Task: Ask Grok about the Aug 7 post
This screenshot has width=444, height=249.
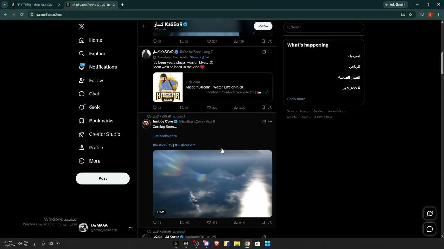Action: pyautogui.click(x=264, y=52)
